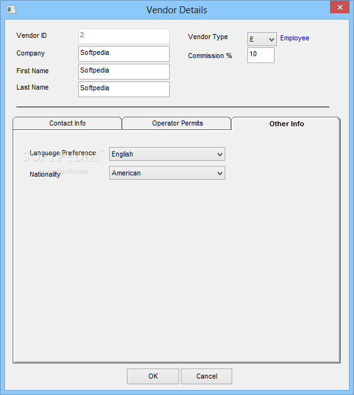
Task: Click the Company label
Action: 30,54
